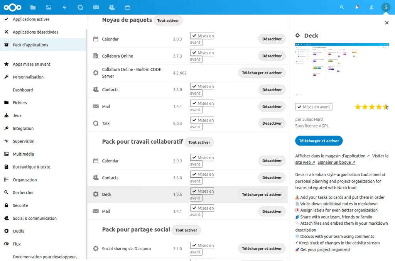
Task: Click the Contacts icon in Pack pour travail collaboratif
Action: click(x=96, y=178)
